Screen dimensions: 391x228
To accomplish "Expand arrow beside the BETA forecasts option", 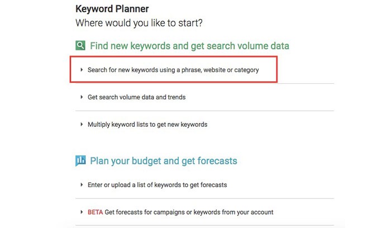I will point(82,212).
